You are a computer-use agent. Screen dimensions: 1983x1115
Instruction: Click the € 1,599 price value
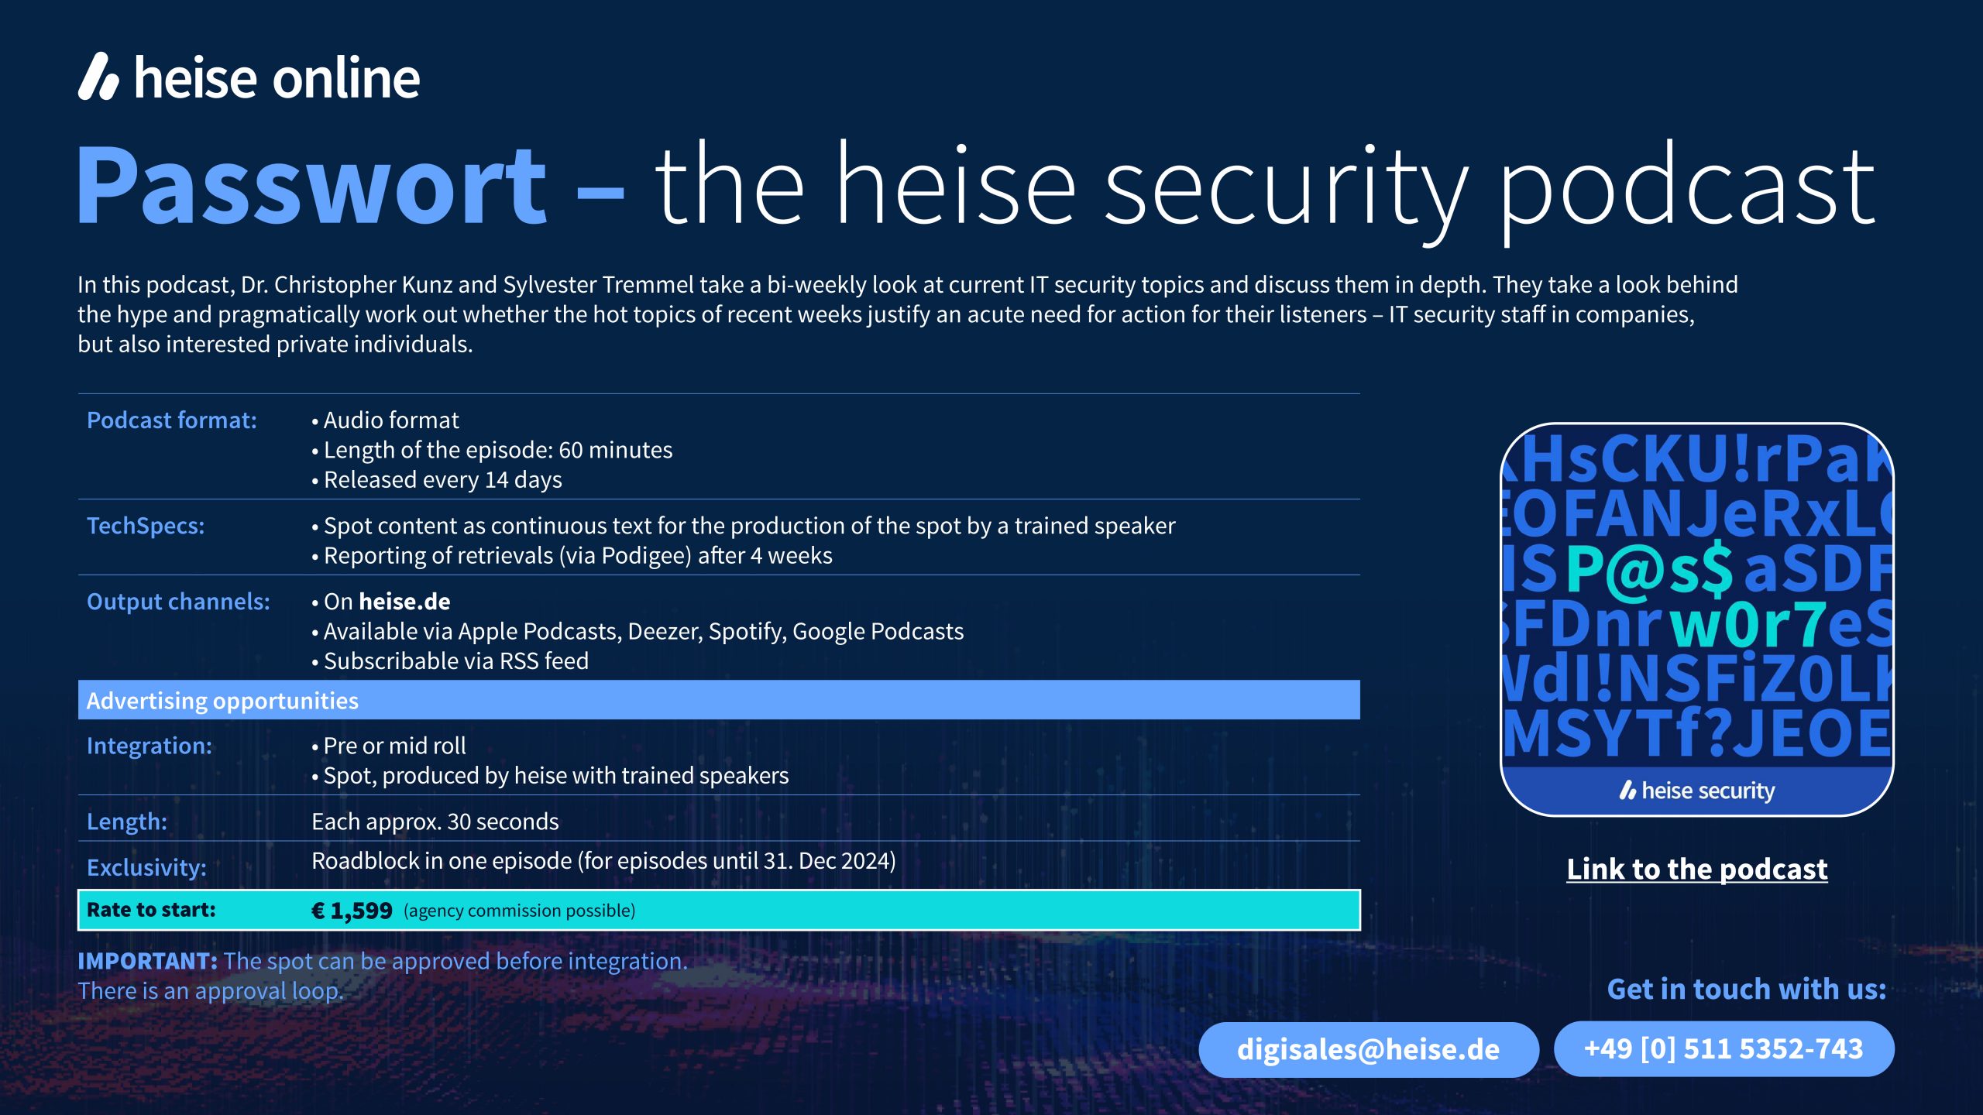(352, 911)
